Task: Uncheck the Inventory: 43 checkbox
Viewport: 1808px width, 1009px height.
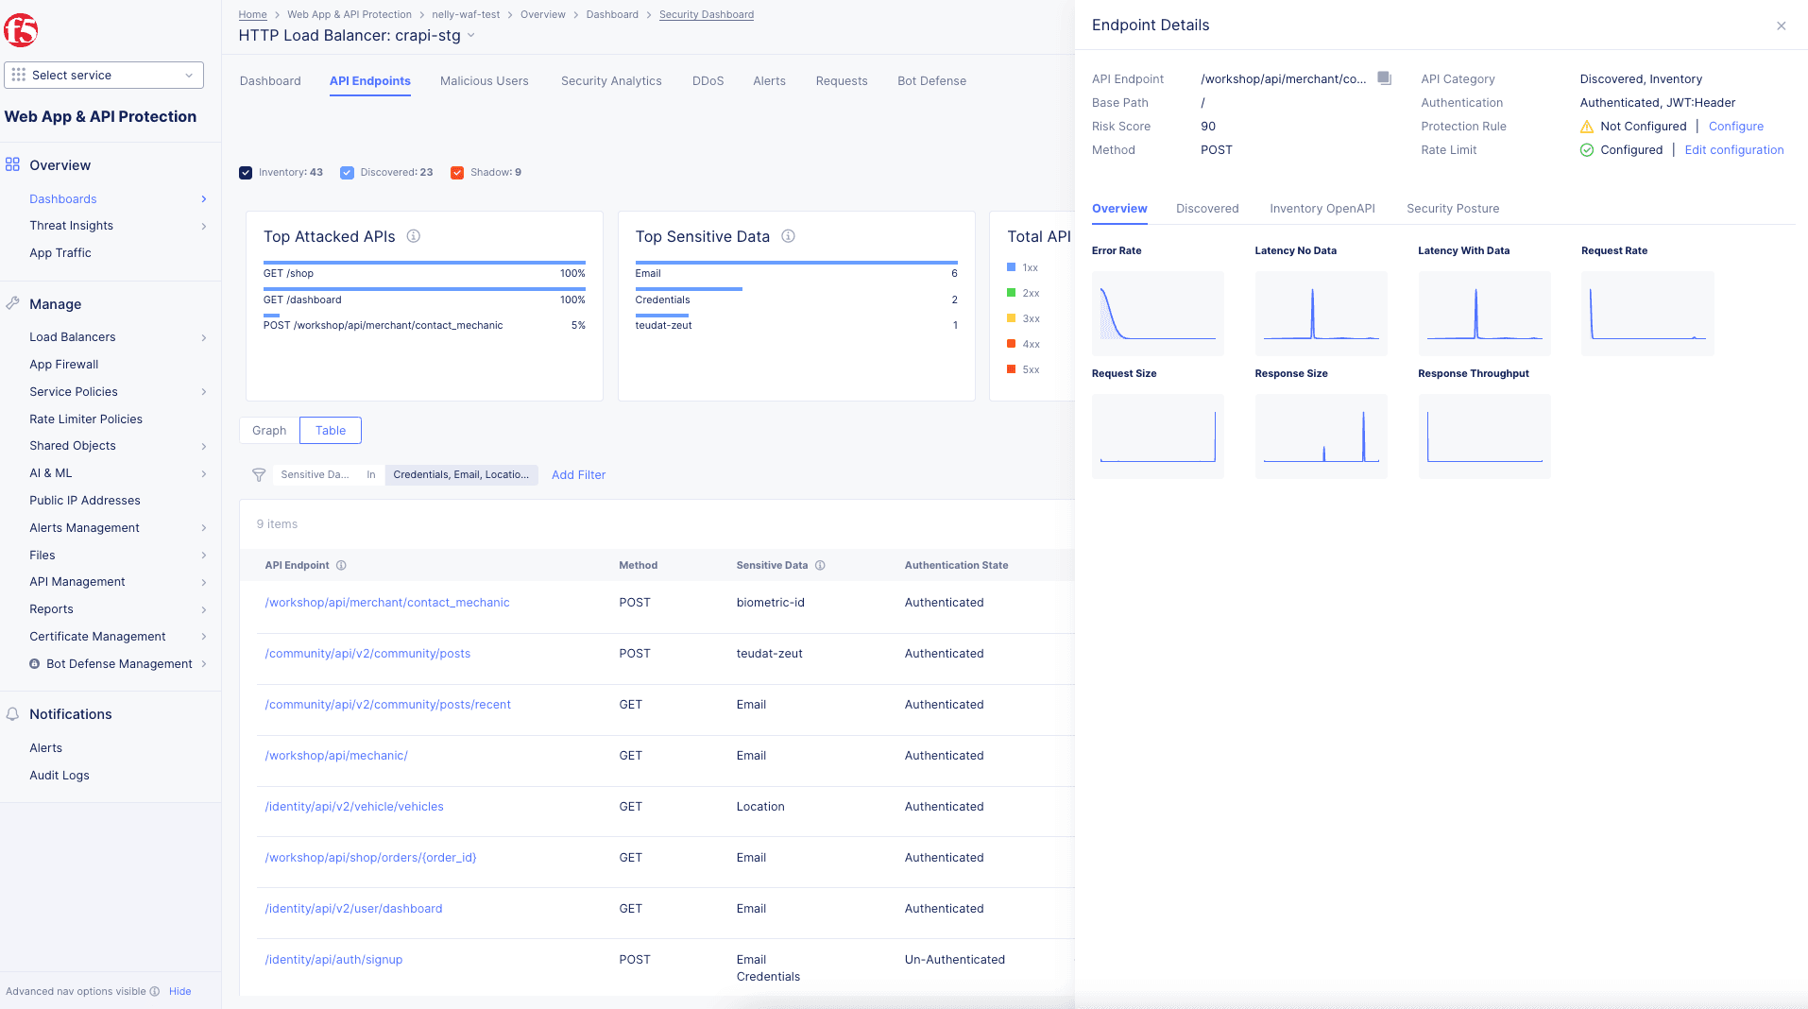Action: (246, 172)
